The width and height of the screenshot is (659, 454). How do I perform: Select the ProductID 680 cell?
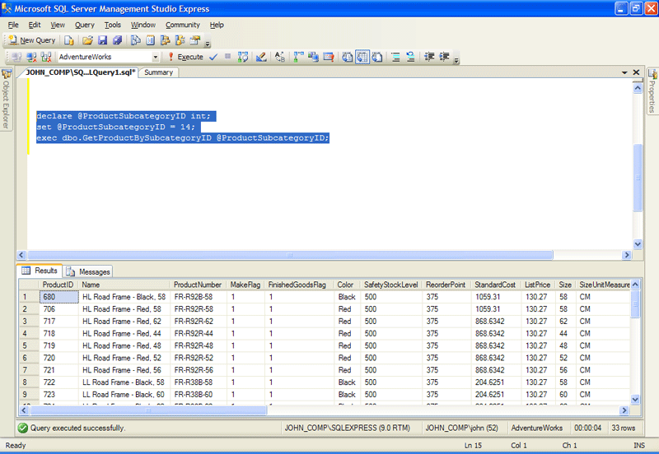[58, 297]
